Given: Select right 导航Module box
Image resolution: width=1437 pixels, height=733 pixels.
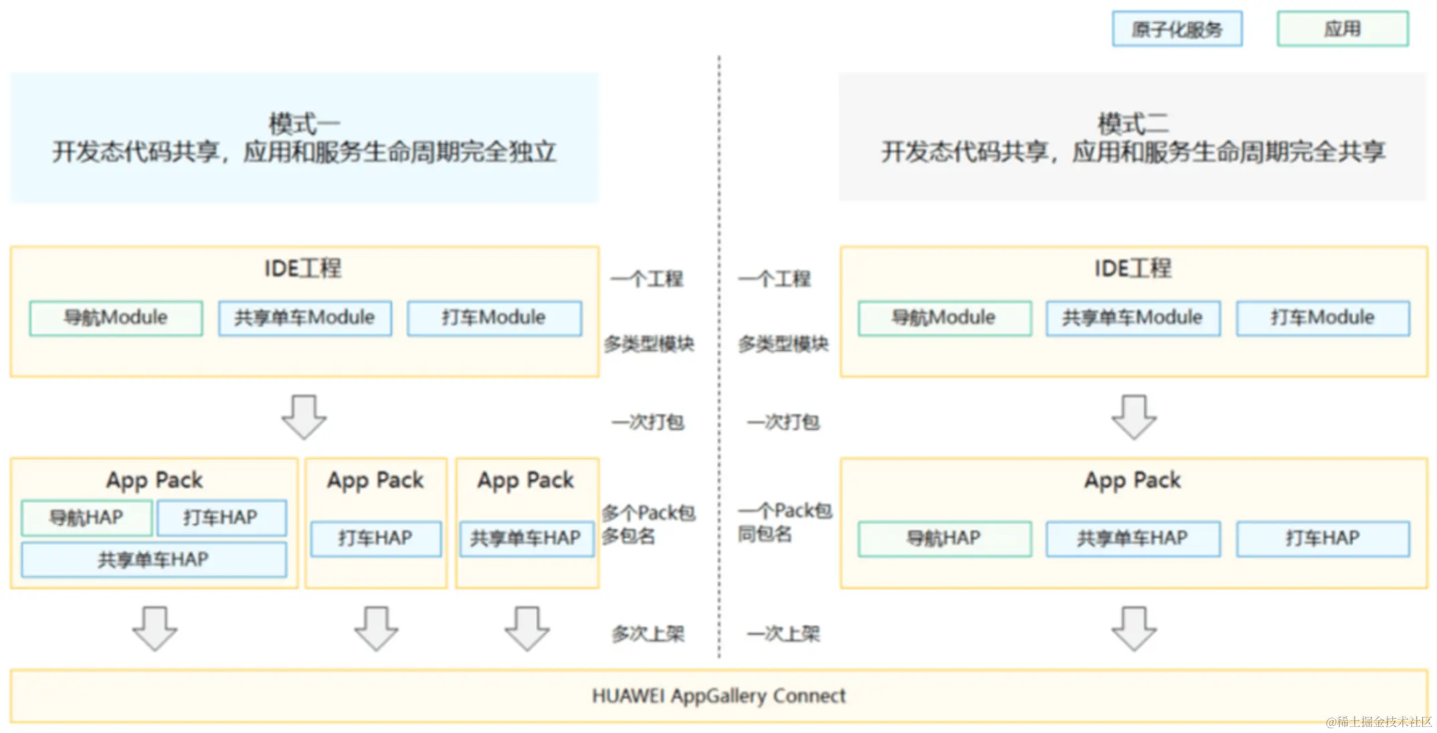Looking at the screenshot, I should pyautogui.click(x=944, y=318).
